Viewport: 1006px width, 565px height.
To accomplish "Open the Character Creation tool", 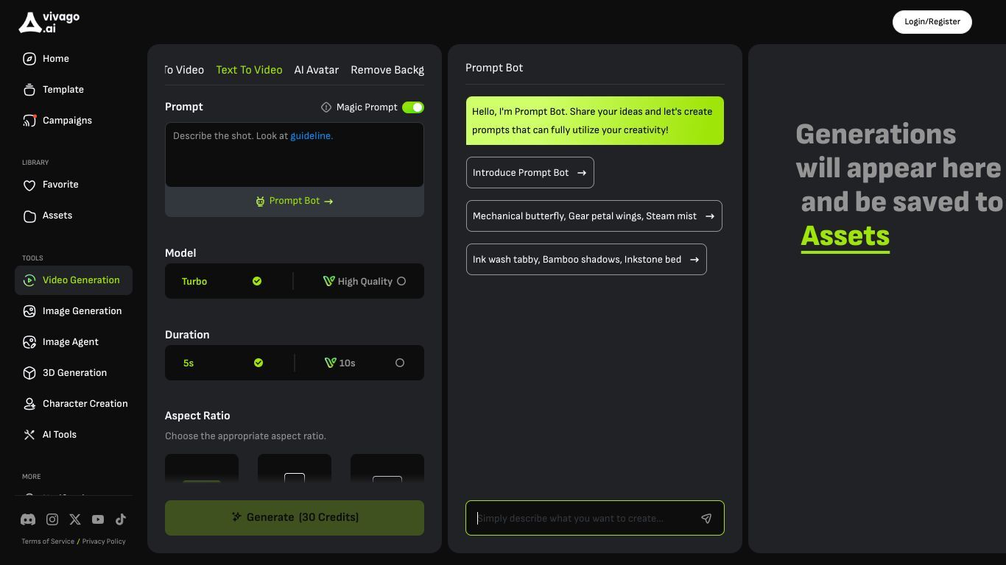I will click(x=74, y=404).
